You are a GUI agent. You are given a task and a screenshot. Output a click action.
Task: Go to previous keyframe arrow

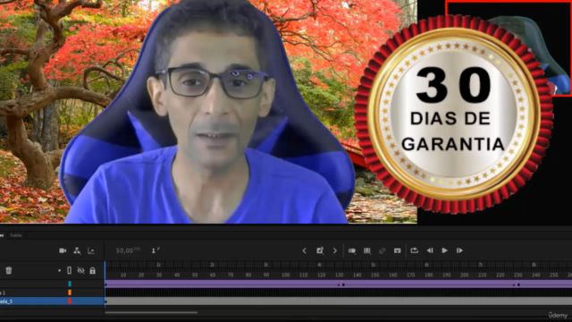(304, 250)
